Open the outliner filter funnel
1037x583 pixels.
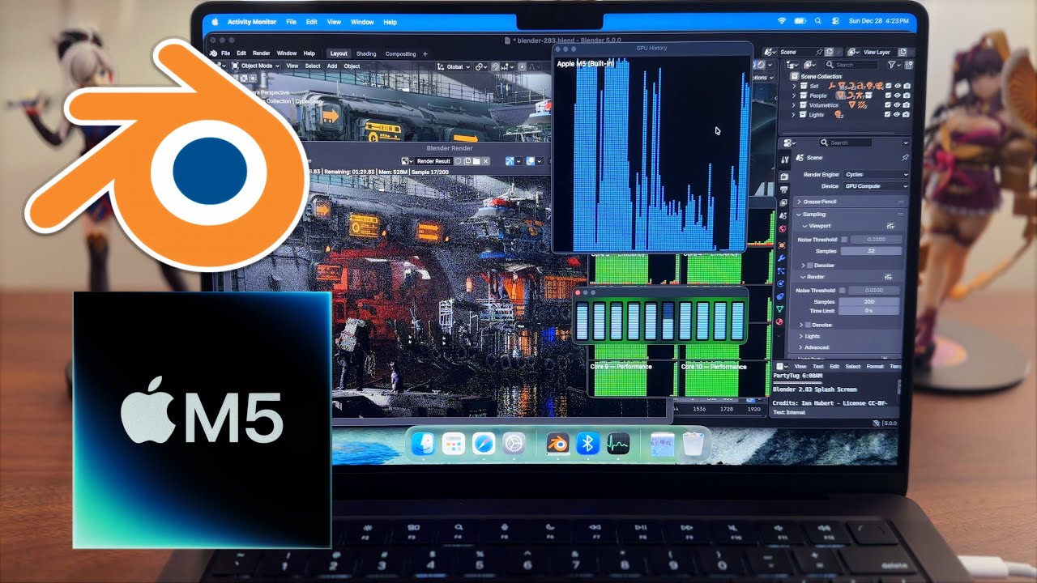pyautogui.click(x=892, y=65)
